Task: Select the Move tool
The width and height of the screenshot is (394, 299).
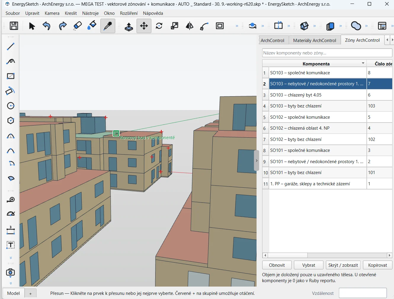Action: coord(144,26)
